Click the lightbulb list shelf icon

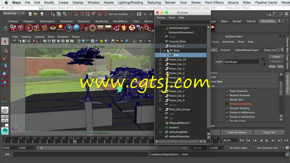[84, 28]
